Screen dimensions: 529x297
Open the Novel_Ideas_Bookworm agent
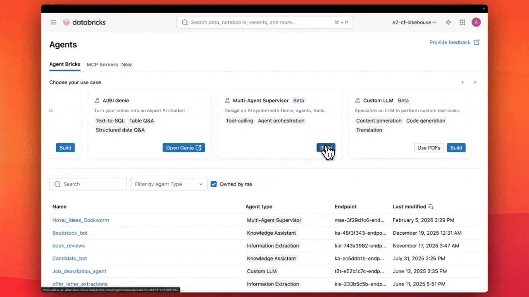pyautogui.click(x=81, y=220)
